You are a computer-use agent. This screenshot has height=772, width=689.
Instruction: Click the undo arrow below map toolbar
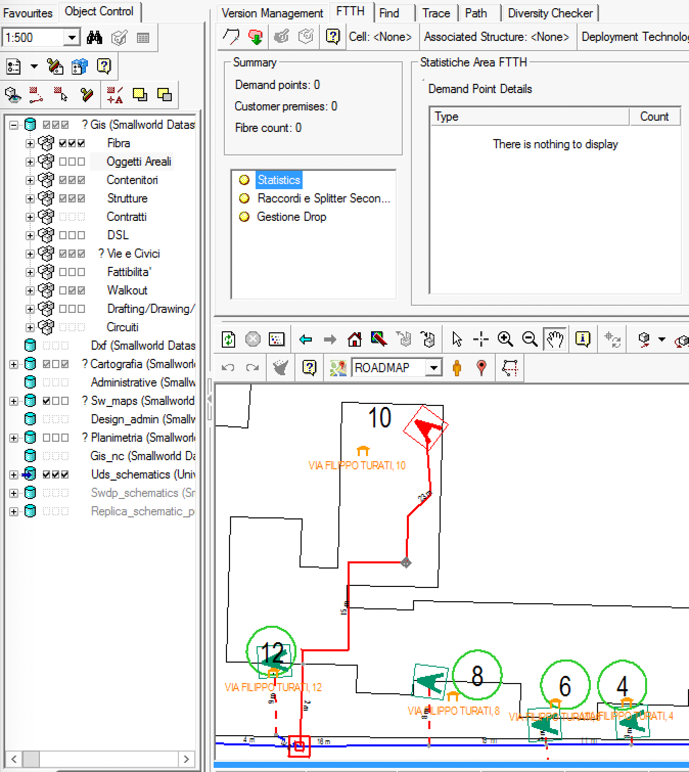coord(228,368)
